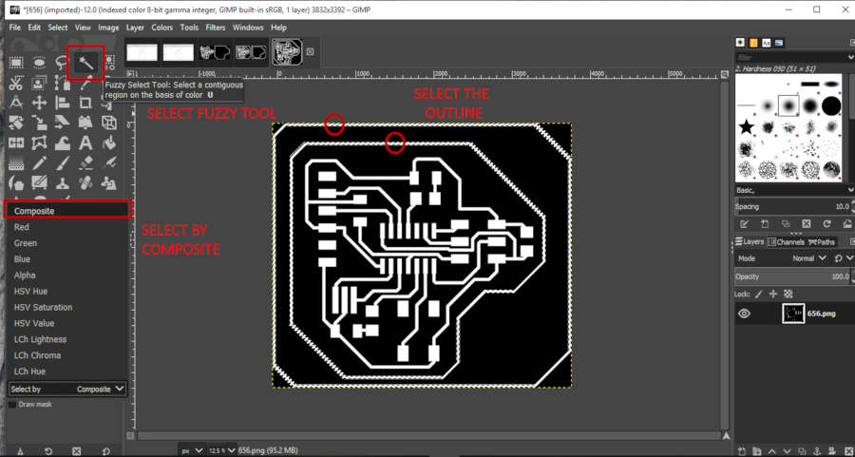Pick the black star brush
This screenshot has height=457, width=855.
coord(746,127)
